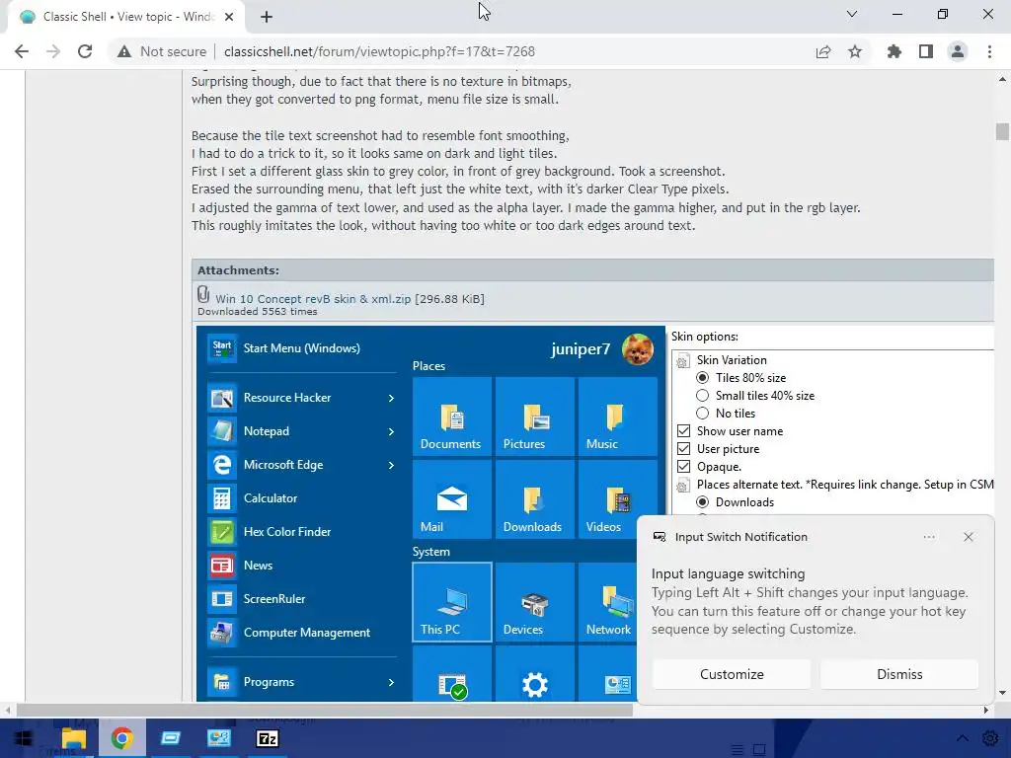The width and height of the screenshot is (1011, 758).
Task: Open 7-Zip from the taskbar
Action: click(267, 738)
